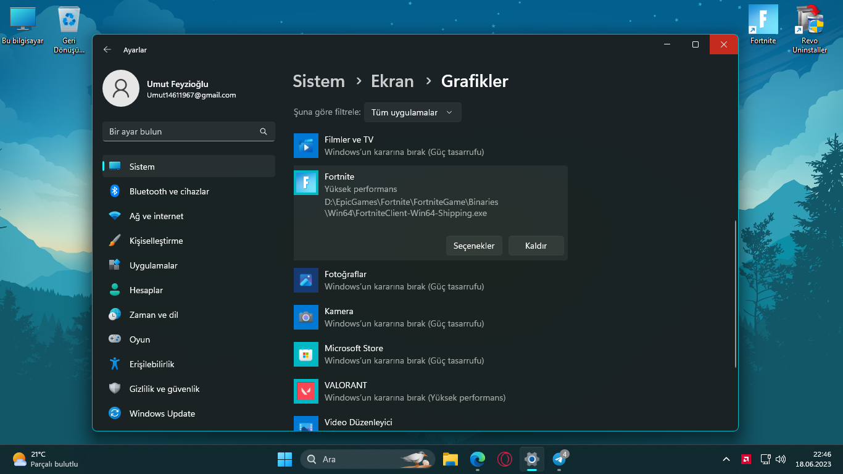Go to Windows Update in sidebar
The image size is (843, 474).
(x=162, y=414)
